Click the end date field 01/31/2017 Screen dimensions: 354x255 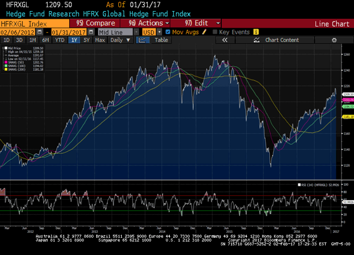tap(69, 32)
